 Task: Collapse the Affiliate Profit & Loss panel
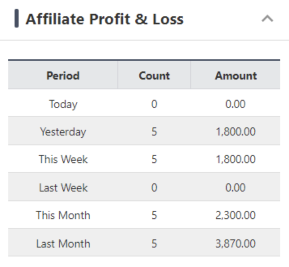(x=267, y=19)
